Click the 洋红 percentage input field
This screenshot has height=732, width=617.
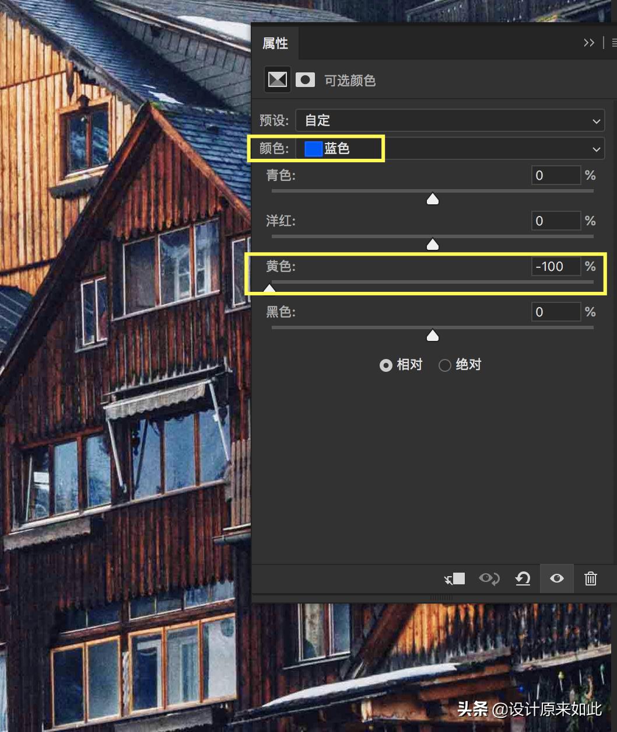pos(556,221)
